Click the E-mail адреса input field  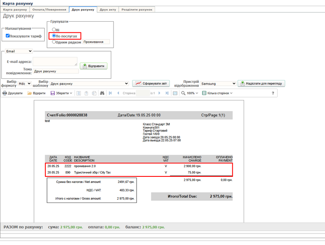click(55, 61)
